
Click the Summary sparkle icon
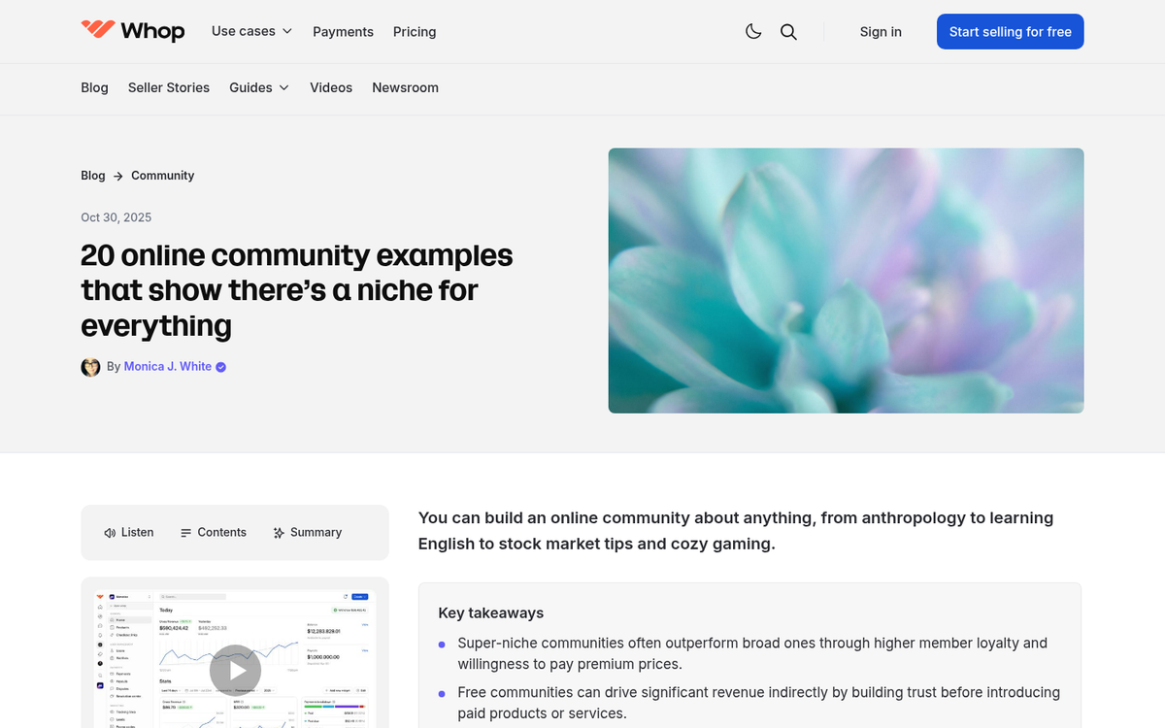279,533
